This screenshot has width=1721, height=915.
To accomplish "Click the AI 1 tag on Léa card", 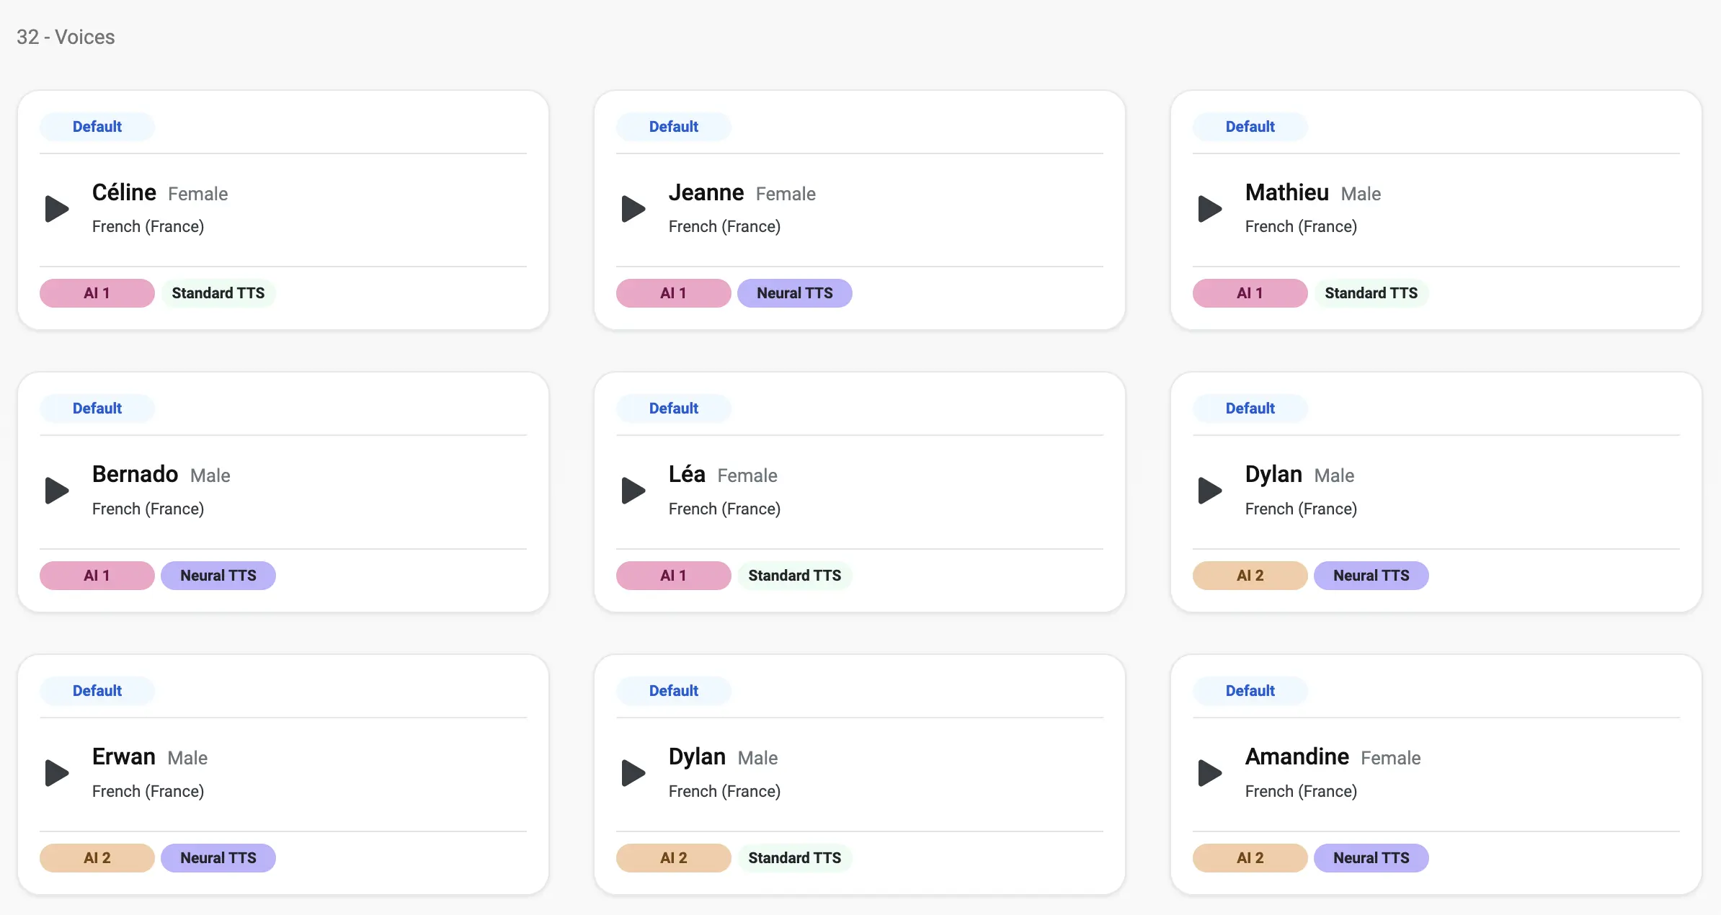I will click(673, 576).
